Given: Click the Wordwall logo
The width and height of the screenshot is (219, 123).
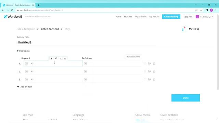Looking at the screenshot, I should pyautogui.click(x=13, y=17).
